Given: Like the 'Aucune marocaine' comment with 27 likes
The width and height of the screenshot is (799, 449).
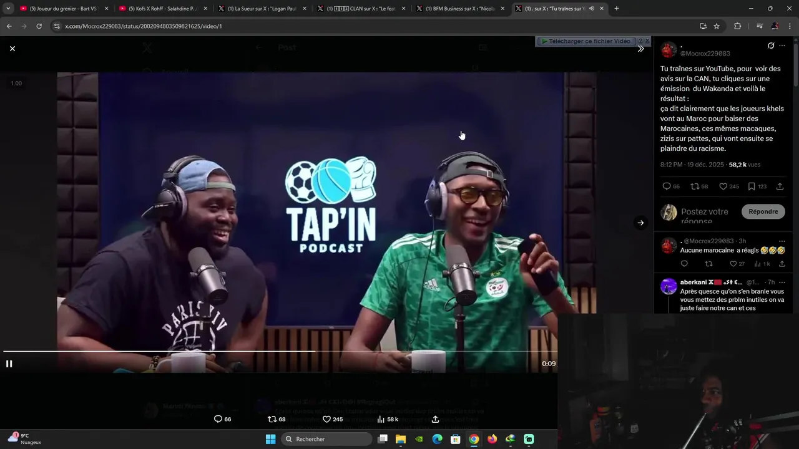Looking at the screenshot, I should (737, 264).
